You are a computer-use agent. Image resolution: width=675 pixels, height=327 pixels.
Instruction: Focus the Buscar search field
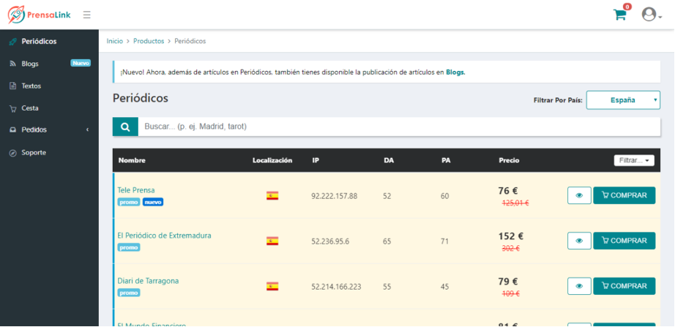399,127
